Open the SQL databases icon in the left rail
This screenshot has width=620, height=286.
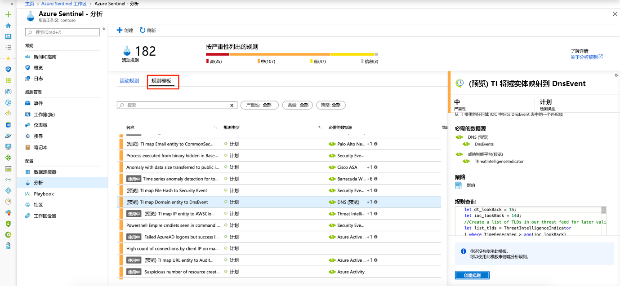(x=8, y=125)
